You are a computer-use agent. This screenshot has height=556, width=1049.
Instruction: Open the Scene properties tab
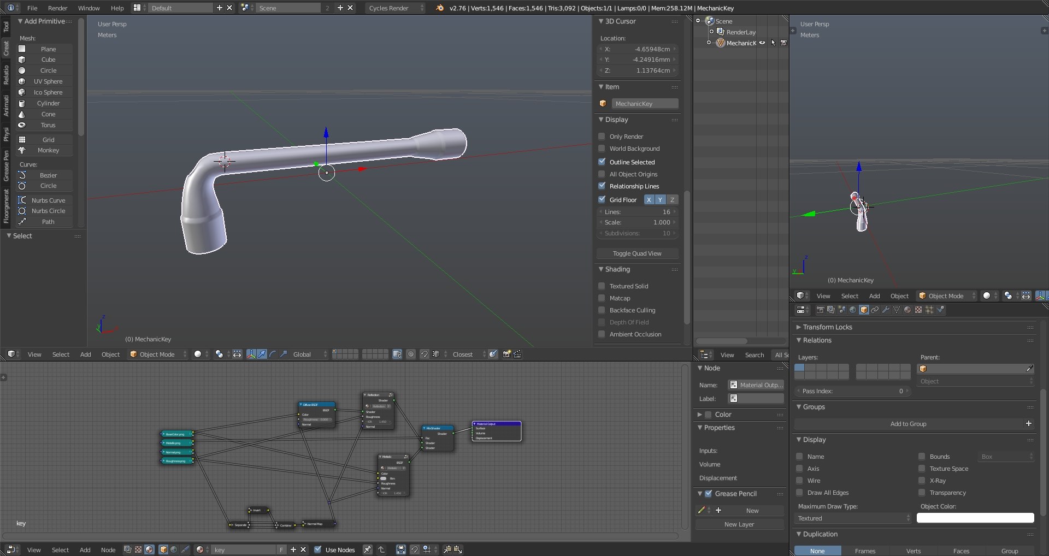[x=842, y=310]
